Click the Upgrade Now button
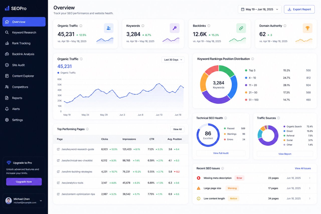321x214 pixels. point(24,182)
